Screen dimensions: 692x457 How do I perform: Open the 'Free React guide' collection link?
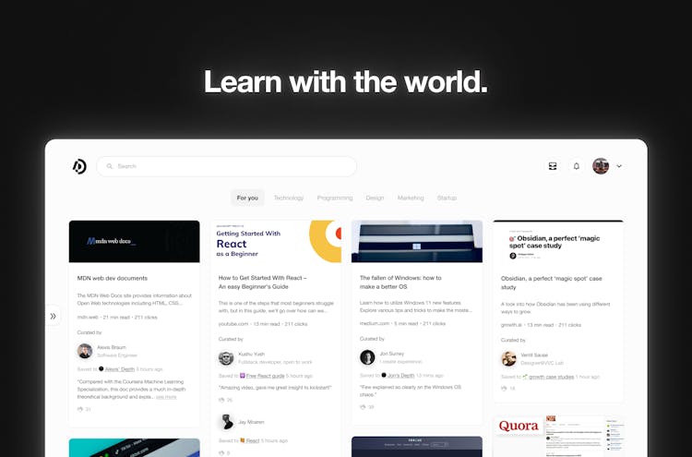pyautogui.click(x=265, y=376)
